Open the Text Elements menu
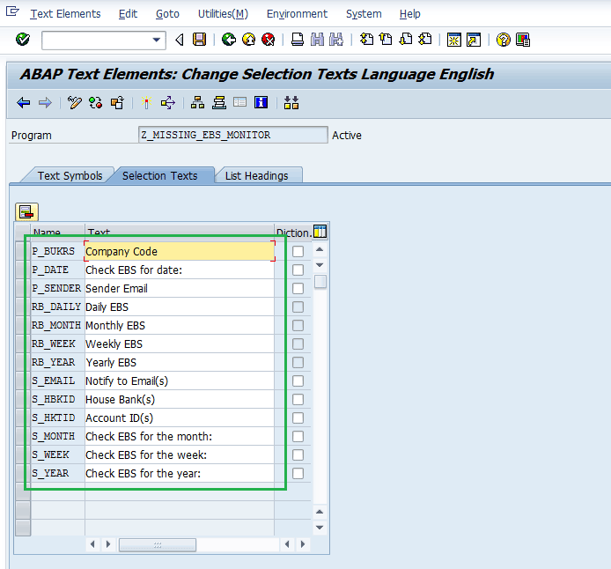Screen dimensions: 611x569 [x=65, y=14]
